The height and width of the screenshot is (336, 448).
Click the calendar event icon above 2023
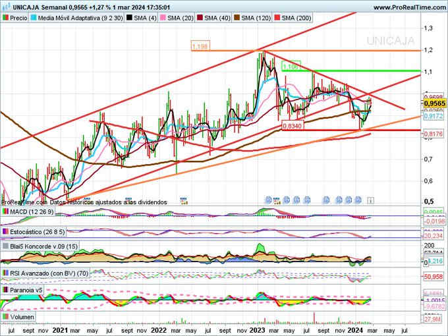click(276, 200)
